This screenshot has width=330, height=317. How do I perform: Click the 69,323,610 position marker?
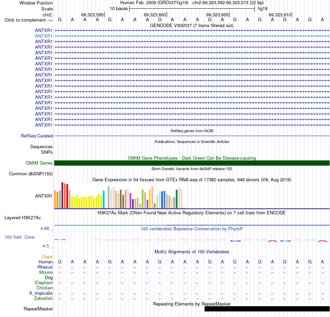coord(280,15)
